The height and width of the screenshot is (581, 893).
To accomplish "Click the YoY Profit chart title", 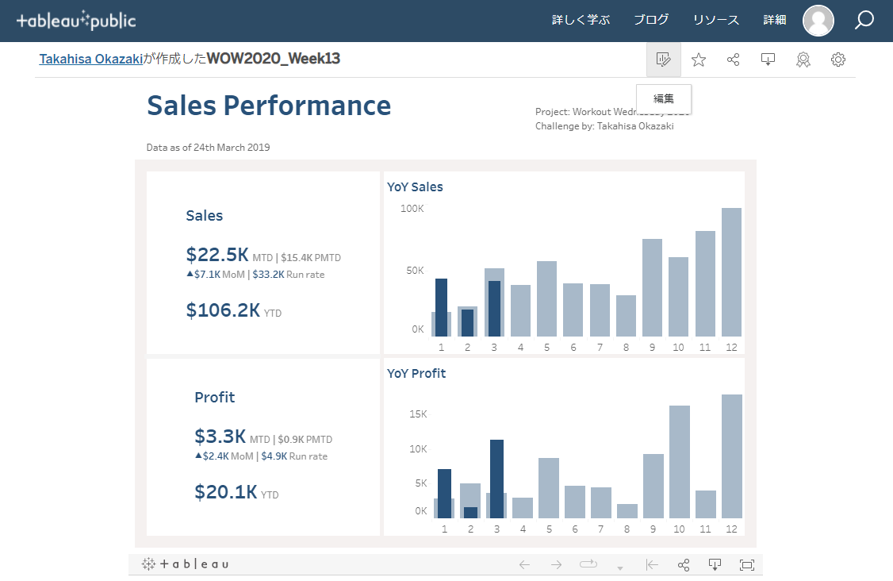I will (416, 374).
